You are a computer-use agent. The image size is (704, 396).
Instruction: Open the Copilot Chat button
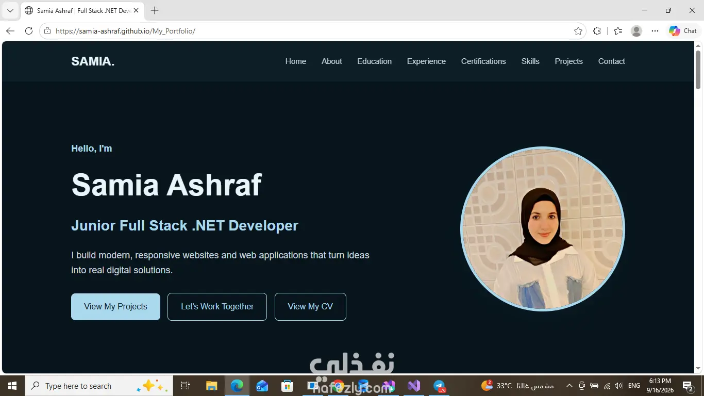coord(683,31)
